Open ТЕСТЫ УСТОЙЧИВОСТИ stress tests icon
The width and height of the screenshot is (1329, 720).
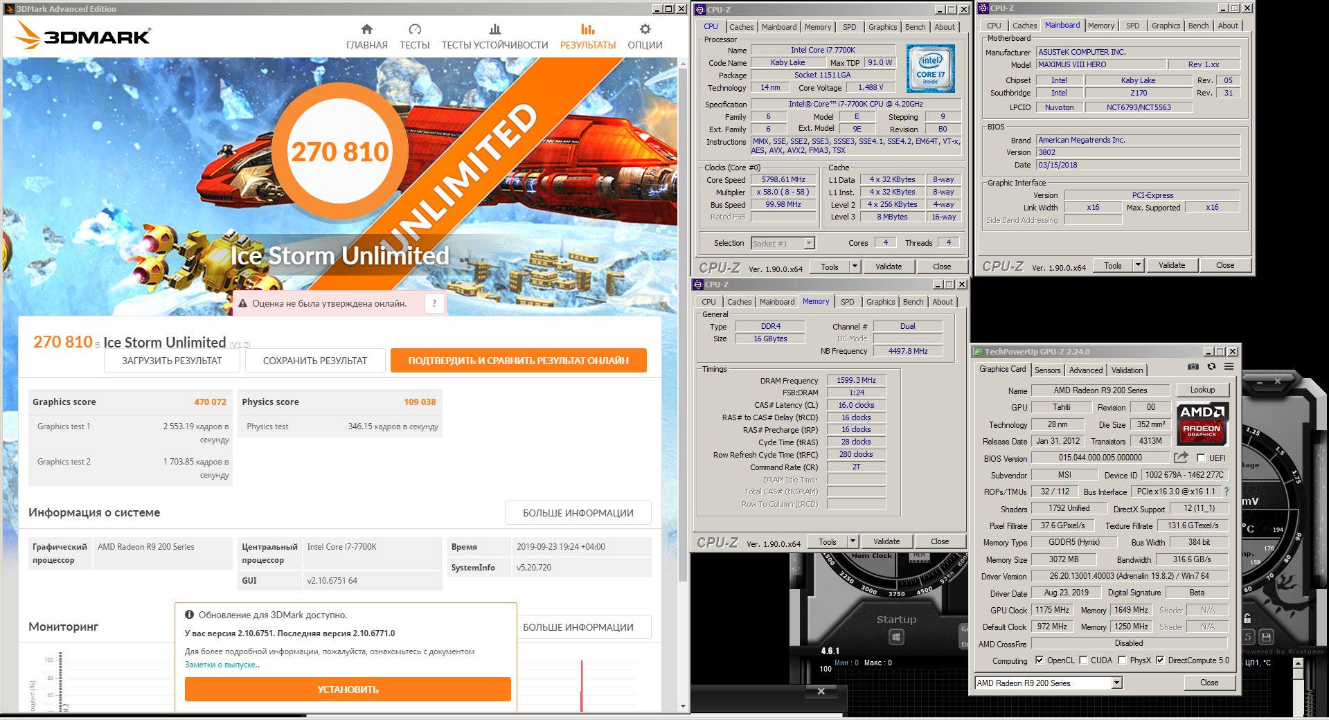(494, 29)
